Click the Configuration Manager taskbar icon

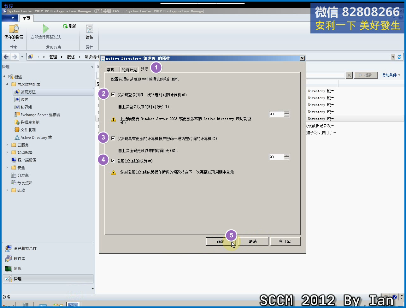coord(73,305)
